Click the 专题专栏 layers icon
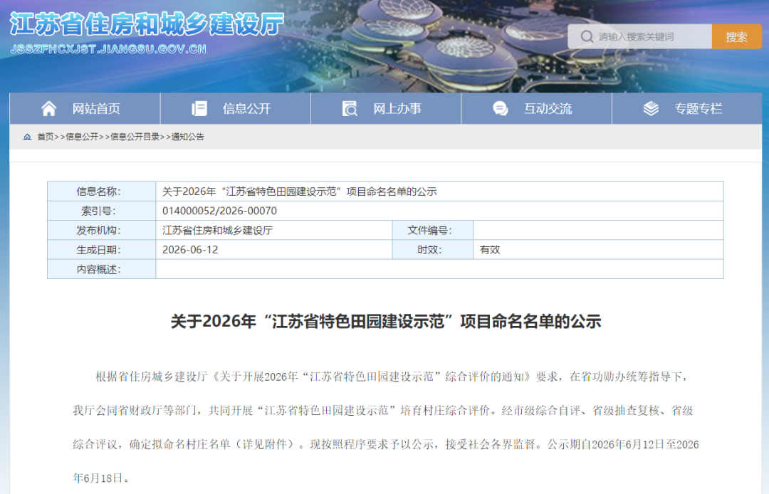This screenshot has width=769, height=494. point(651,108)
